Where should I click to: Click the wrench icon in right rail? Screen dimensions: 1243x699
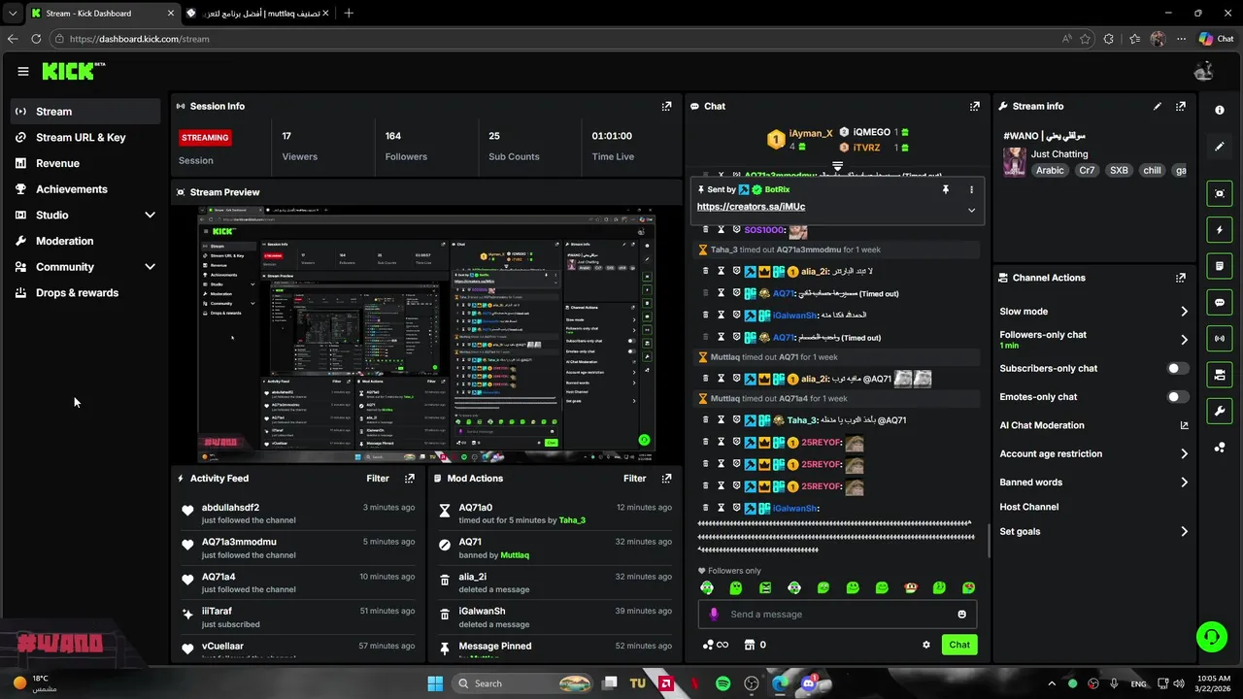coord(1220,411)
